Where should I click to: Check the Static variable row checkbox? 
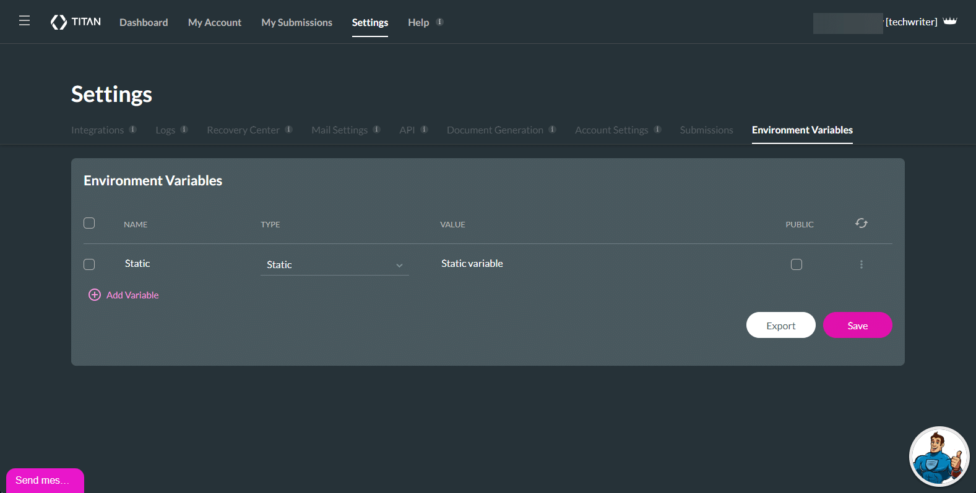coord(89,264)
